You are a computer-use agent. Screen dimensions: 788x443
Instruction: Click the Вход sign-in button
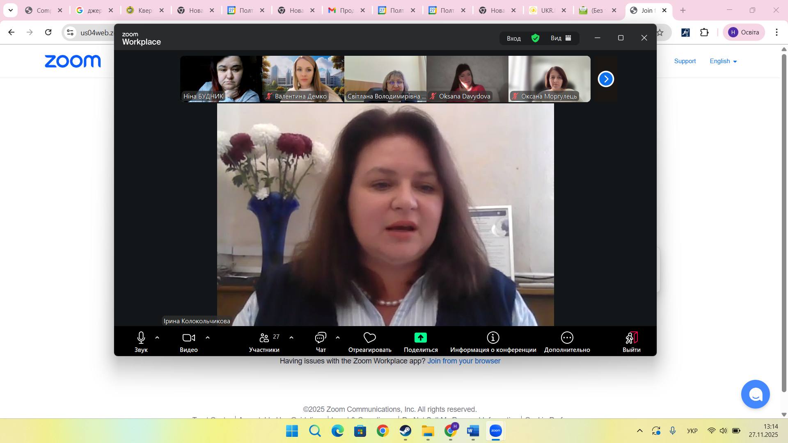point(513,38)
